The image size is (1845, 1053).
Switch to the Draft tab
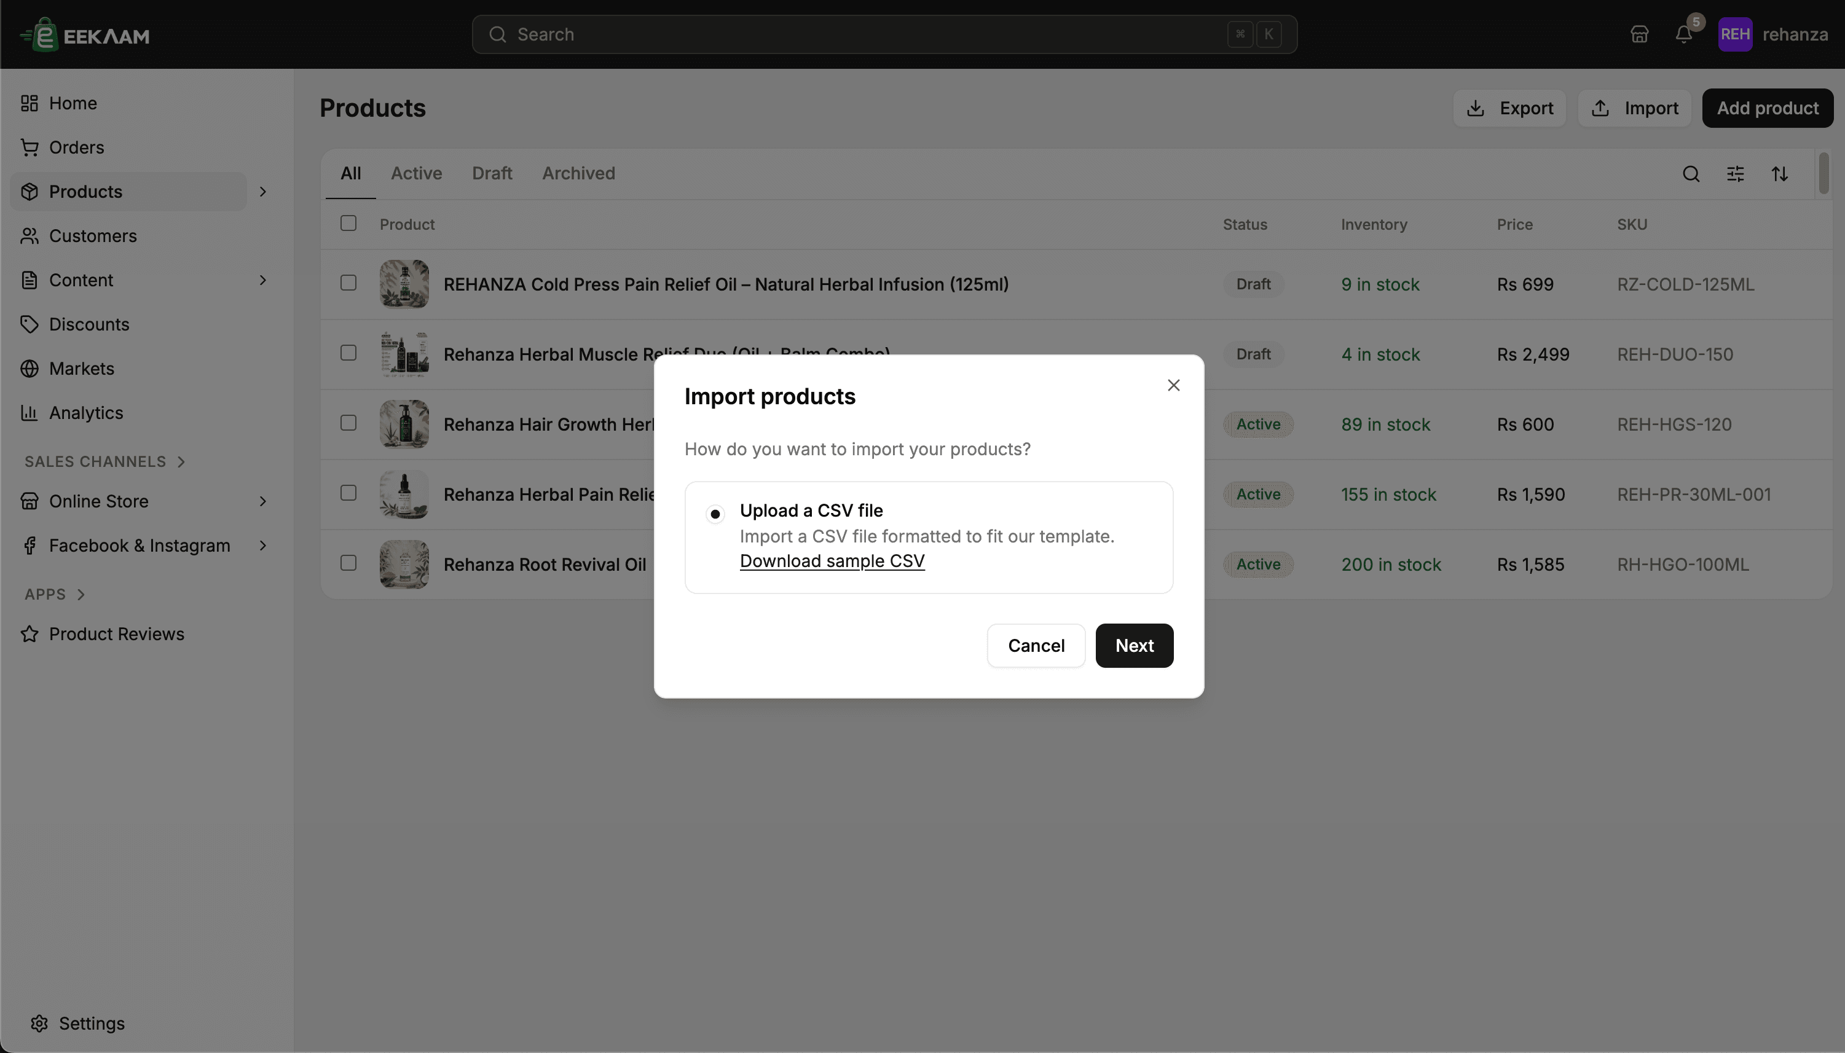coord(492,174)
